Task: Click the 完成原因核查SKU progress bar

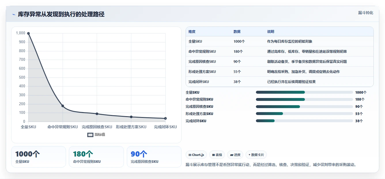Action: [304, 107]
